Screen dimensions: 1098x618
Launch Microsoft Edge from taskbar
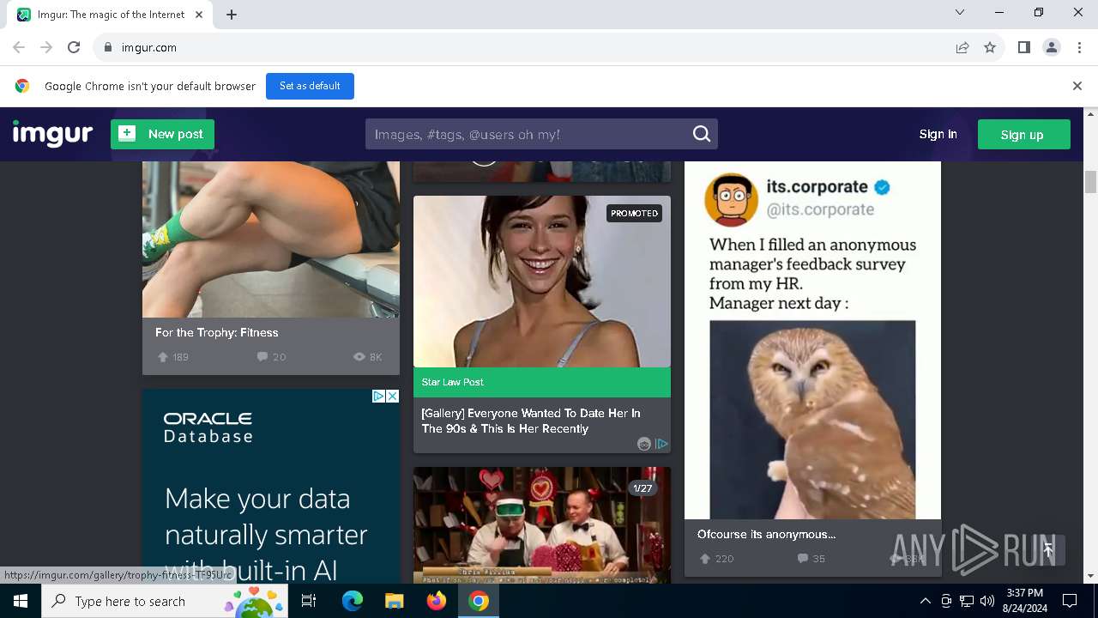pos(352,601)
